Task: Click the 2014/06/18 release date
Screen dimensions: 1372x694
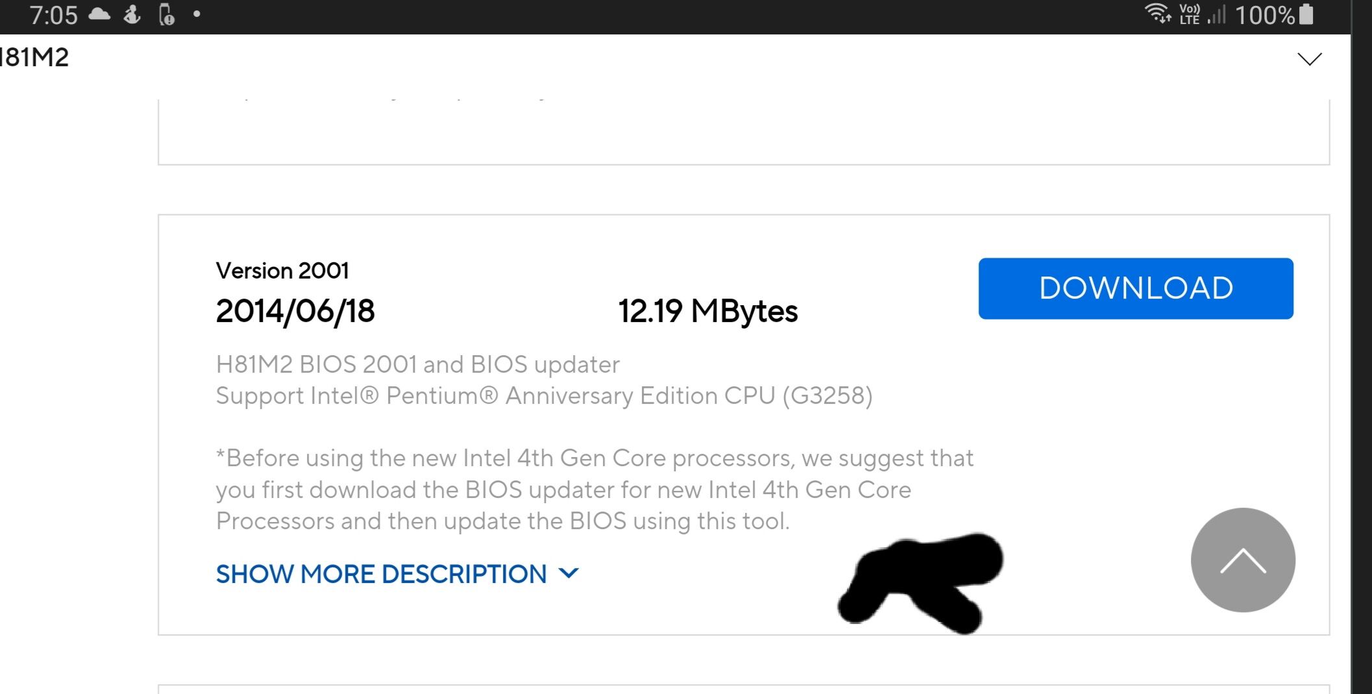Action: [295, 311]
